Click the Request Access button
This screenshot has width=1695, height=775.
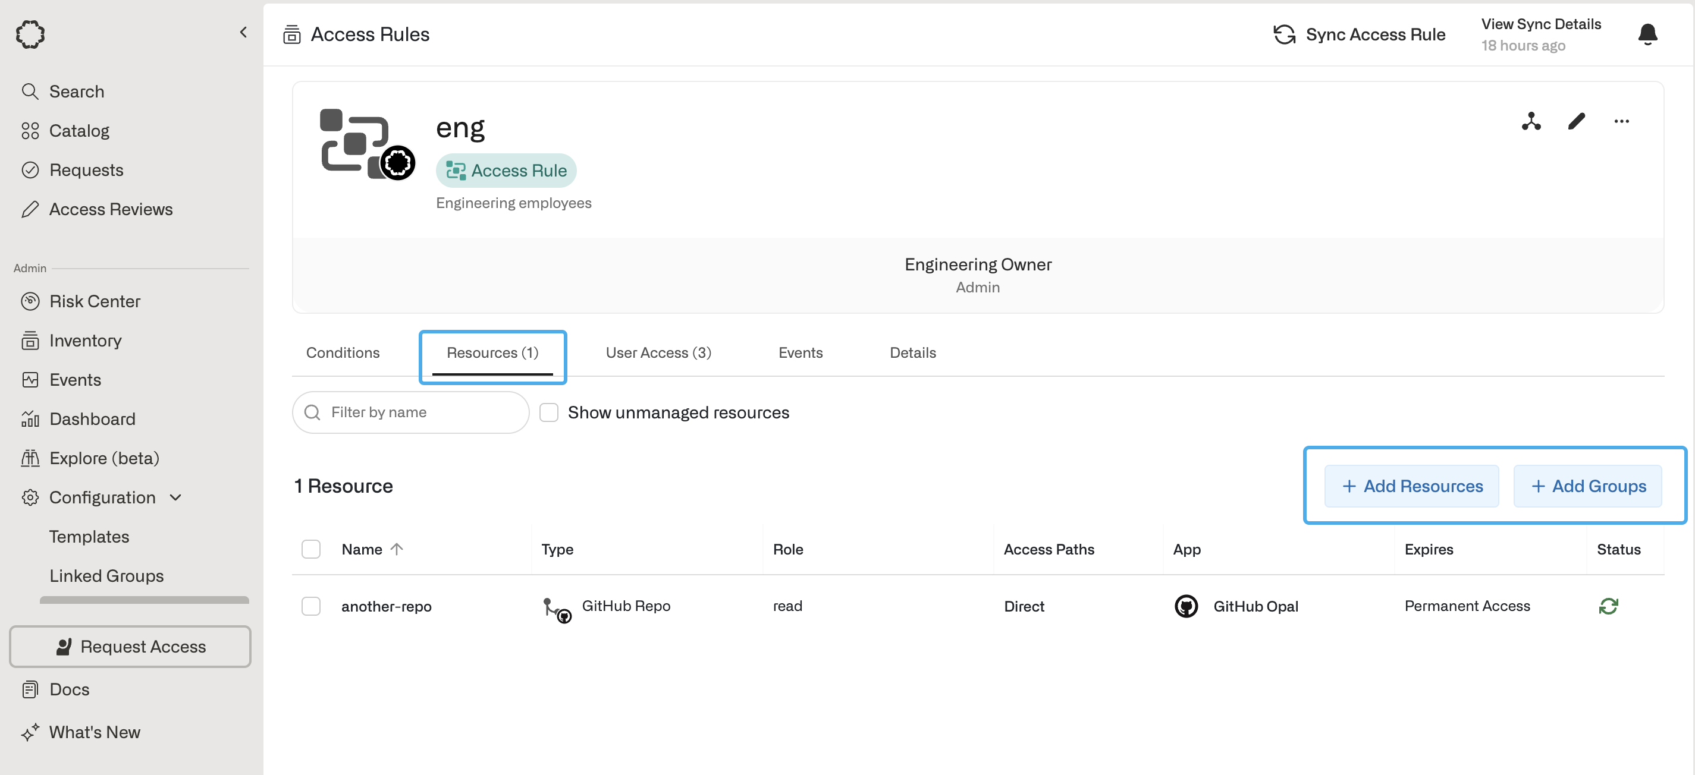130,646
